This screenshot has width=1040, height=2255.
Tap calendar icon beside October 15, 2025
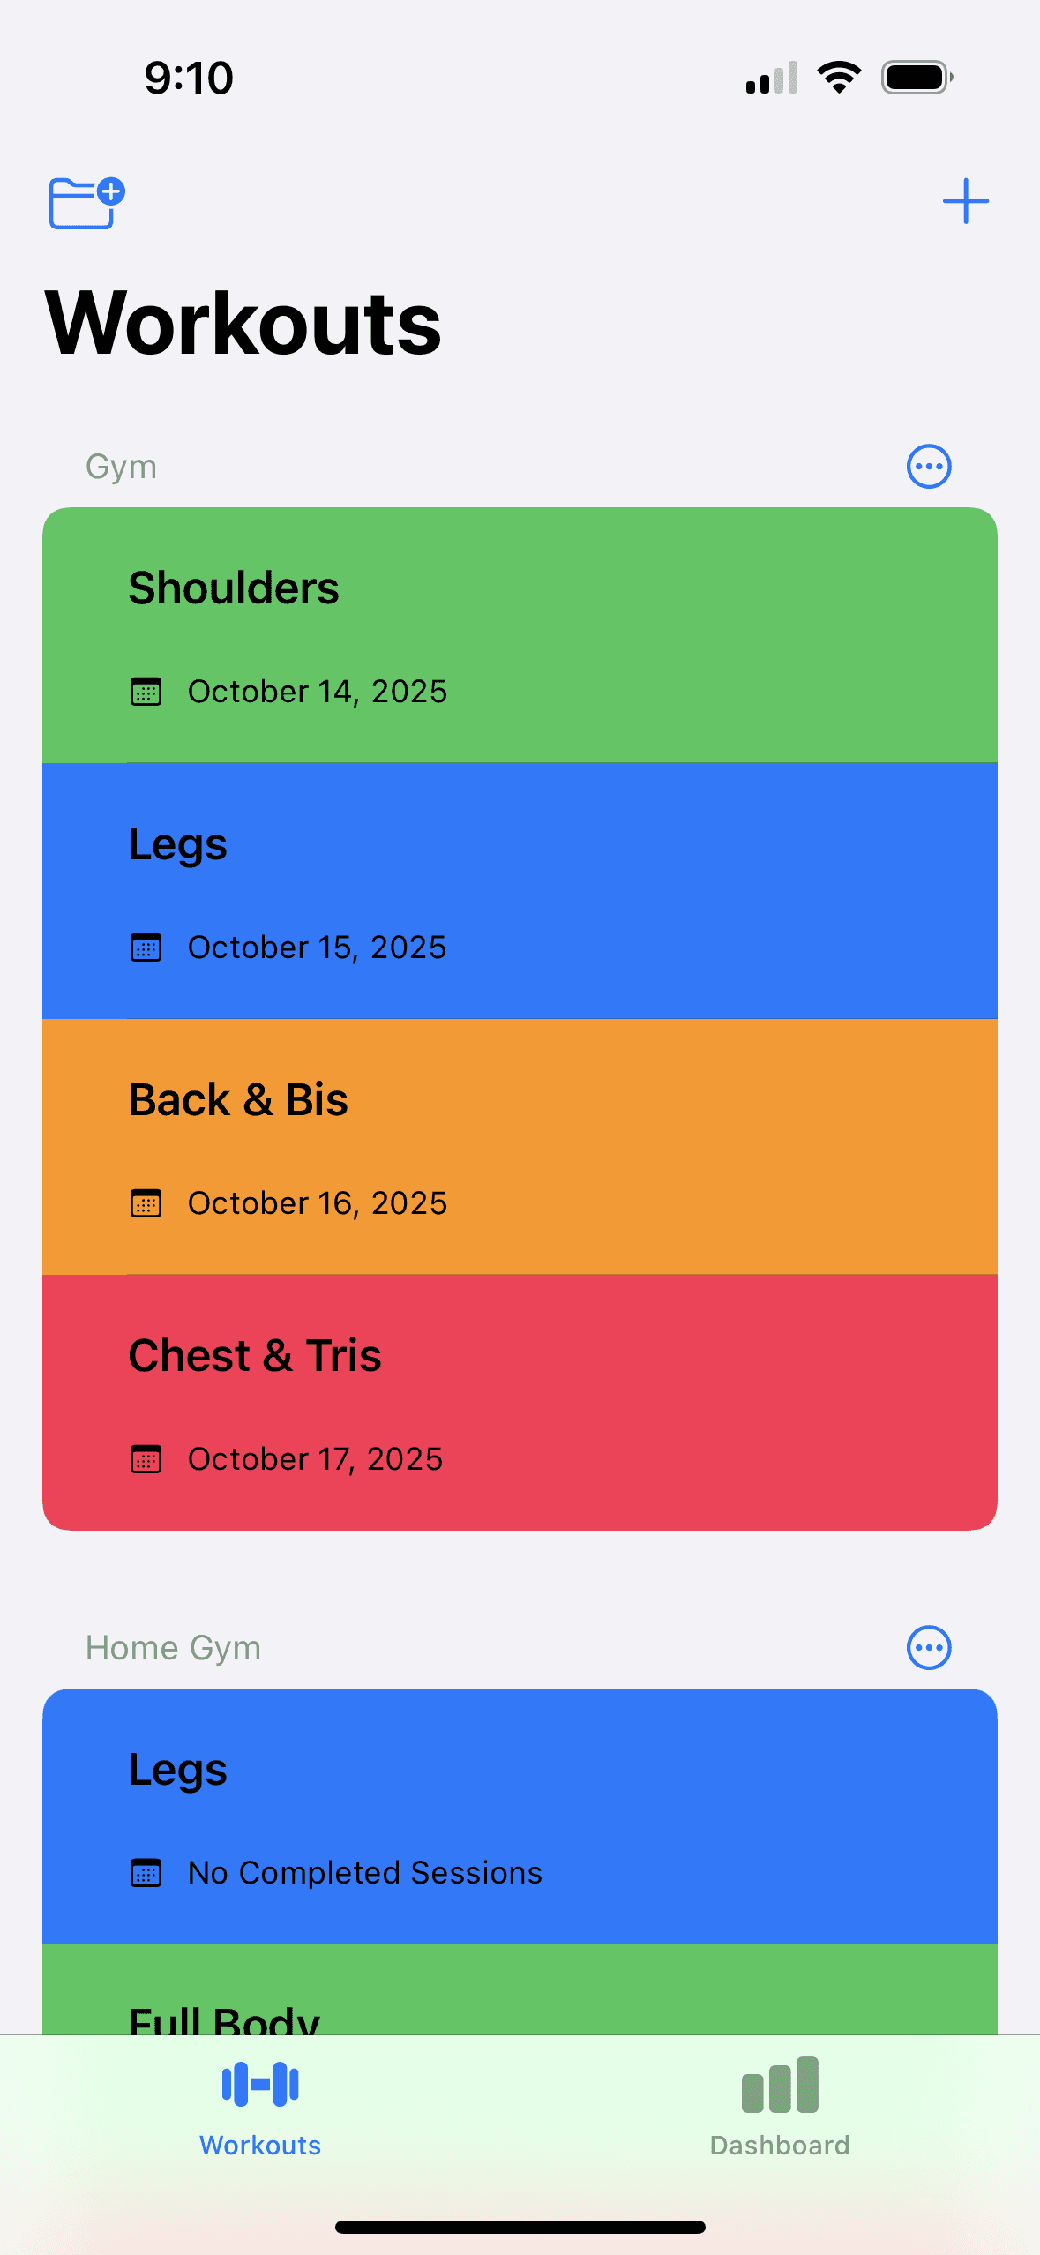[146, 948]
